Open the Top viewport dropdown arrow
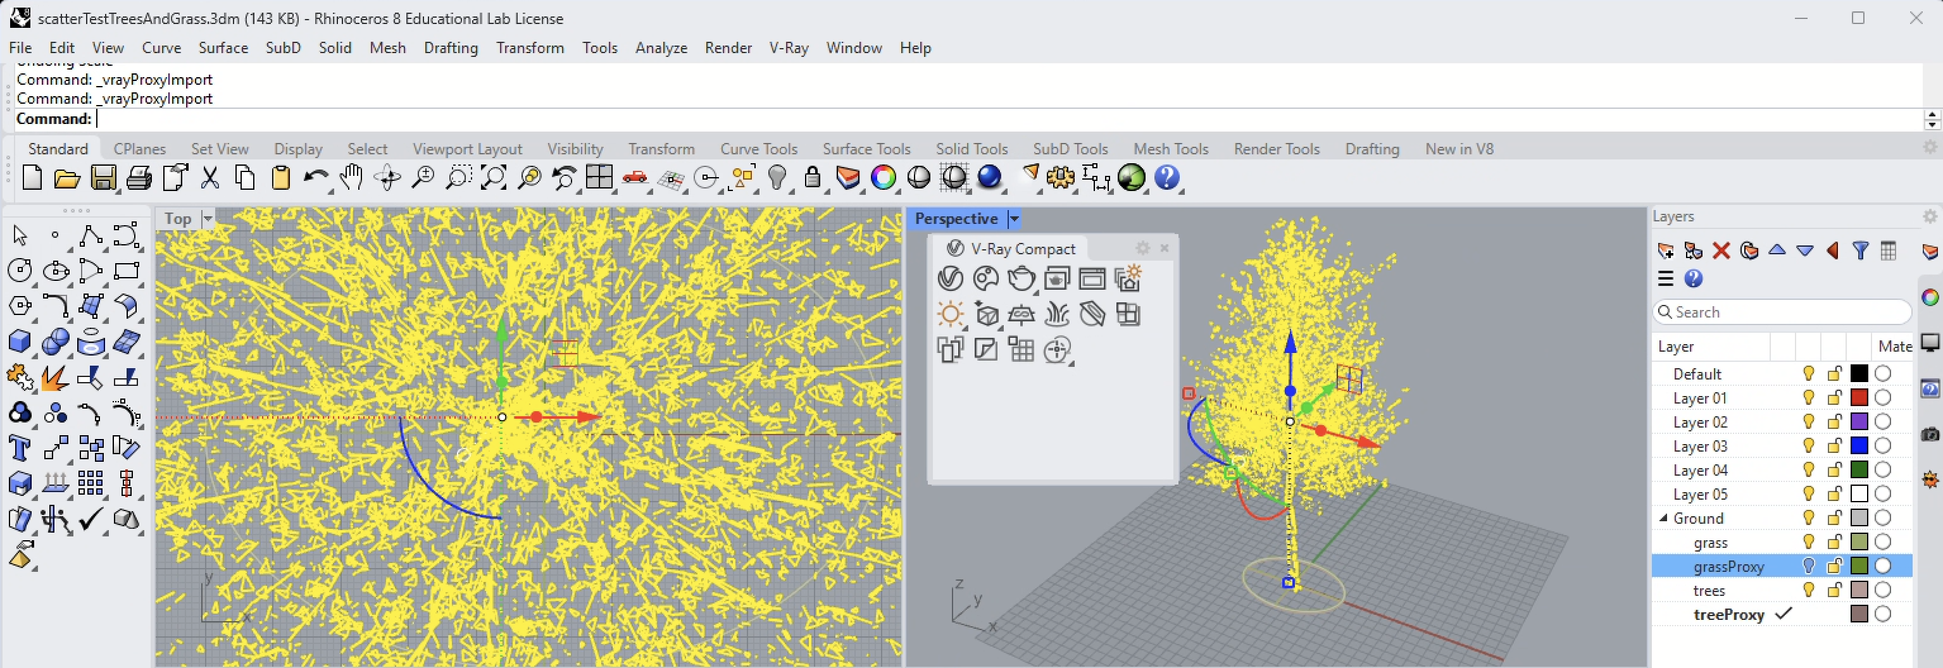This screenshot has height=668, width=1943. [208, 219]
